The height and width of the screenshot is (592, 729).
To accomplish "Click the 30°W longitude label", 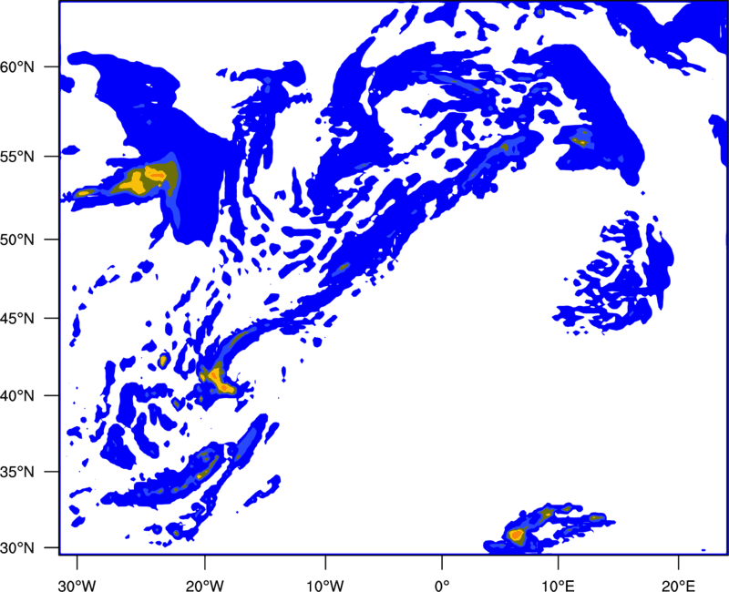I will [77, 586].
